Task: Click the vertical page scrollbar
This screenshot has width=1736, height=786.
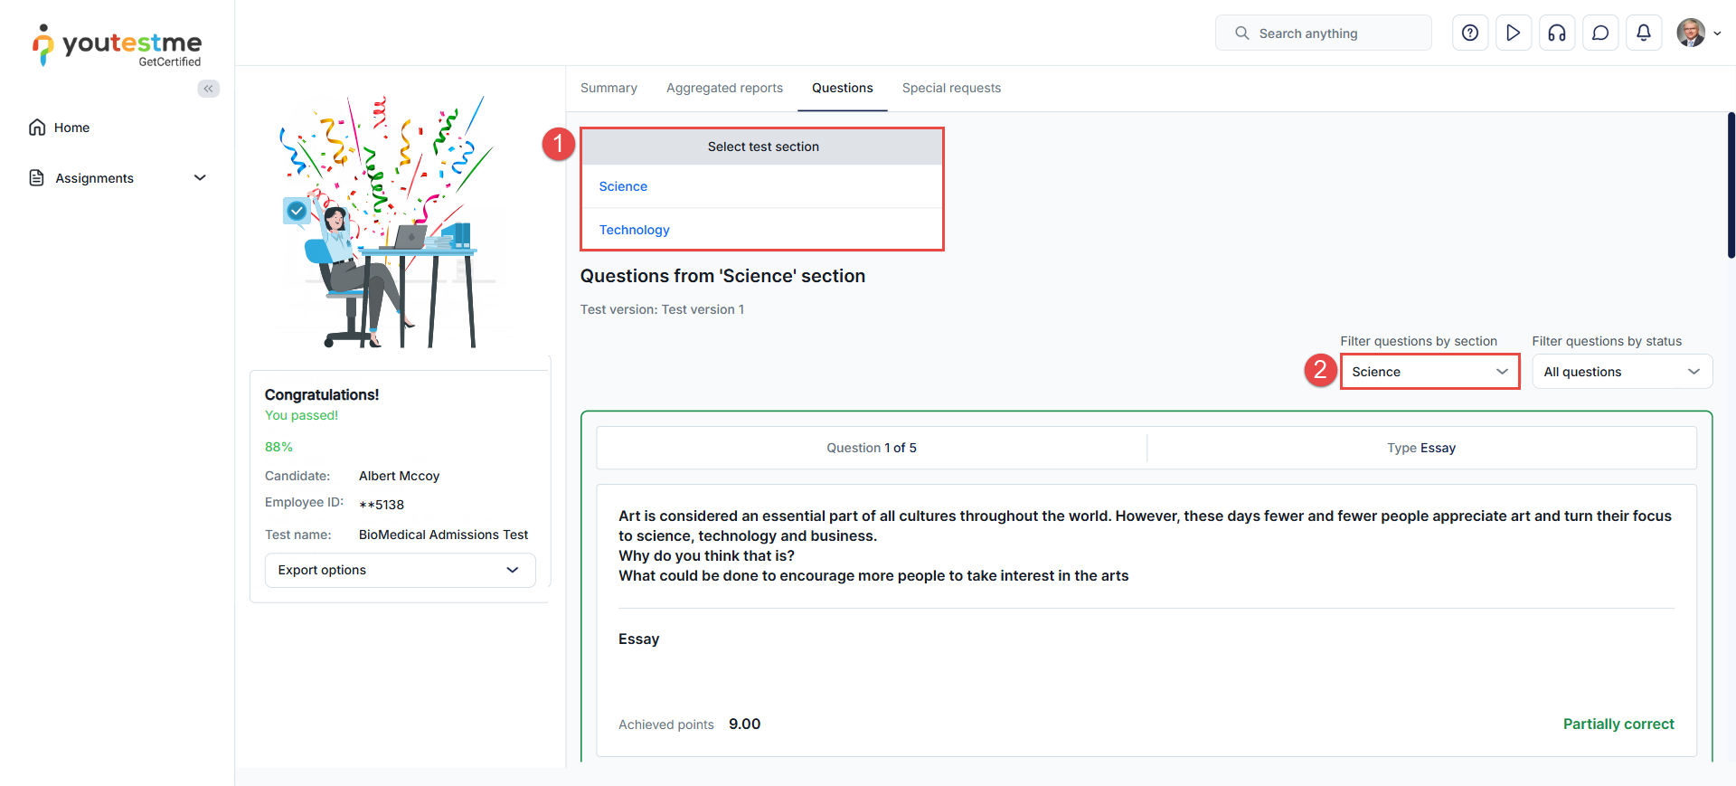Action: tap(1731, 185)
